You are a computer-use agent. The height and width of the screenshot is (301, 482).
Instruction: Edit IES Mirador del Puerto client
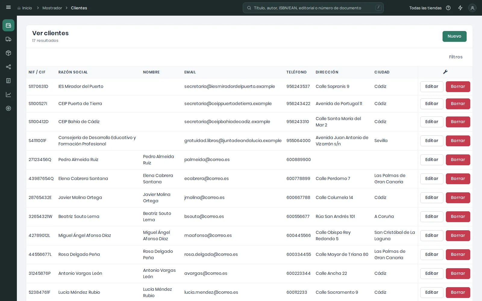pos(432,87)
